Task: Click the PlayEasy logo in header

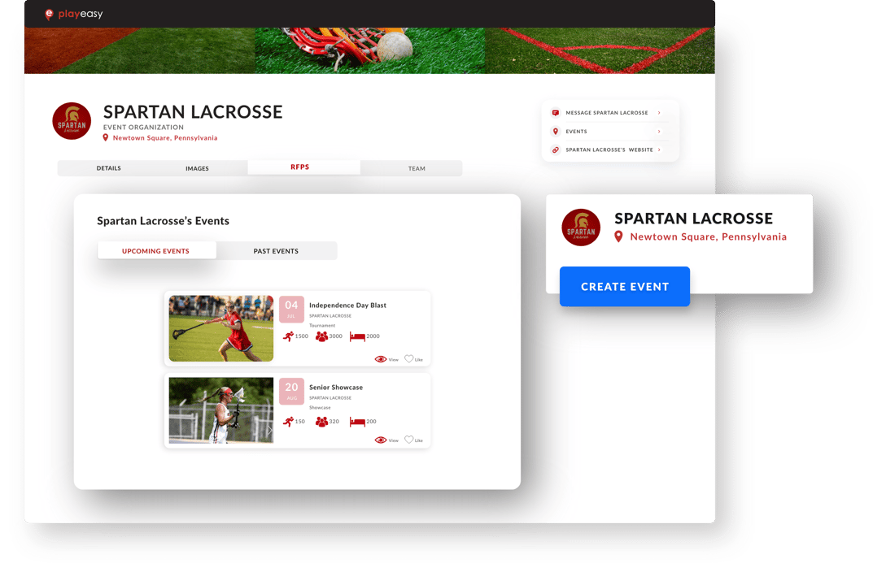Action: click(x=73, y=14)
